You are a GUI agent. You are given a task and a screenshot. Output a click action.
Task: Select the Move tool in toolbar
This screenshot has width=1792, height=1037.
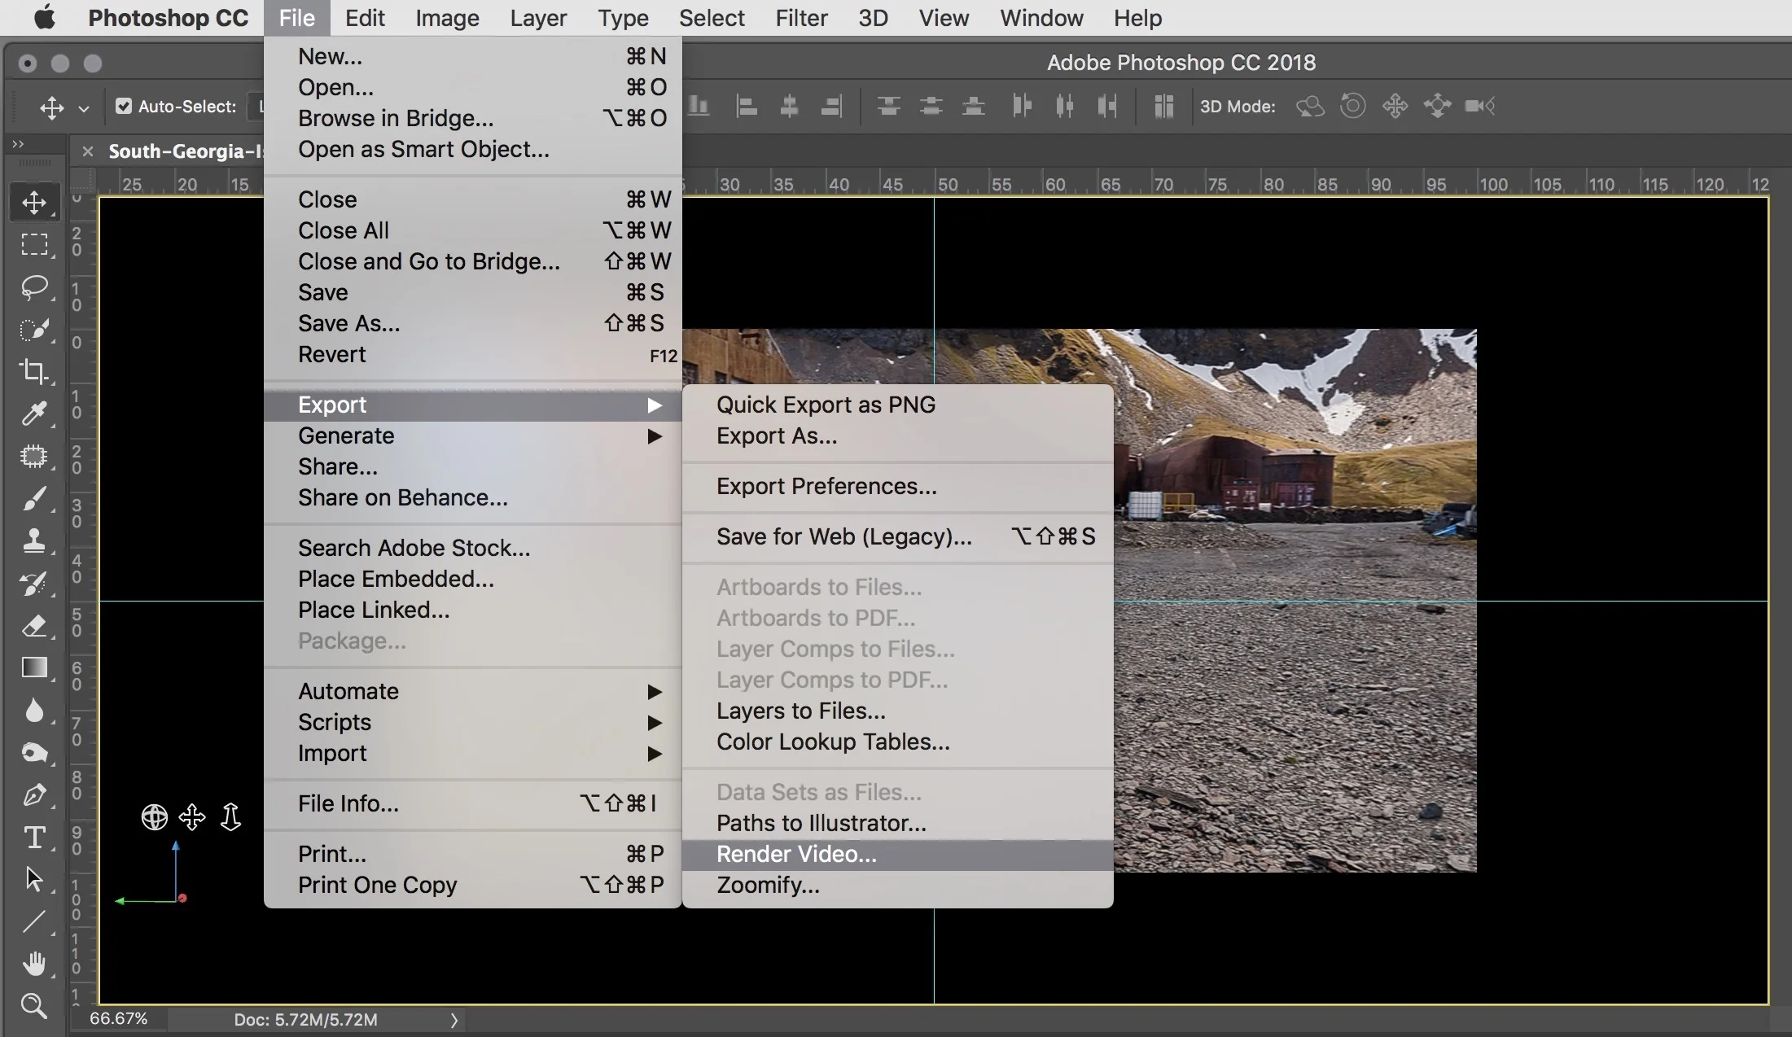tap(34, 203)
